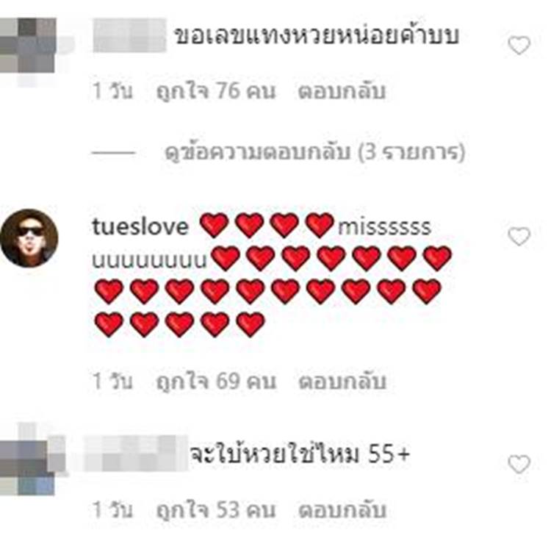Viewport: 551px width, 555px height.
Task: Open the tueslove username profile
Action: 140,226
